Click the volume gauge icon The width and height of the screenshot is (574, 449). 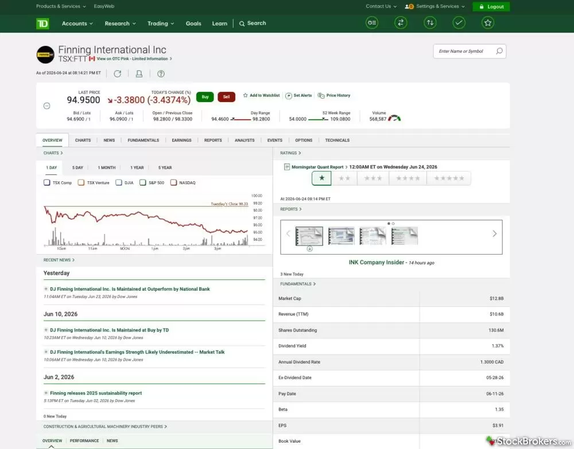point(395,119)
